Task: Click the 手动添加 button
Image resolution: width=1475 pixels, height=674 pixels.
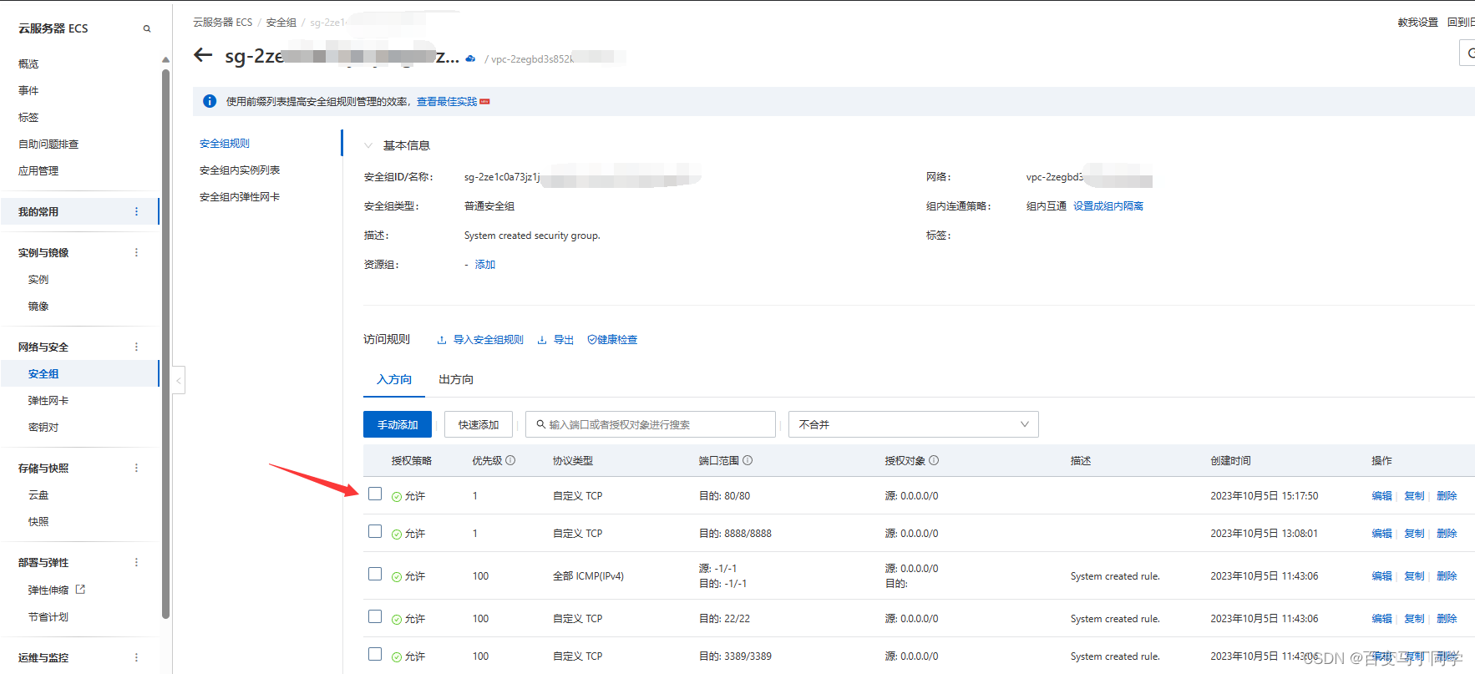Action: pyautogui.click(x=398, y=424)
